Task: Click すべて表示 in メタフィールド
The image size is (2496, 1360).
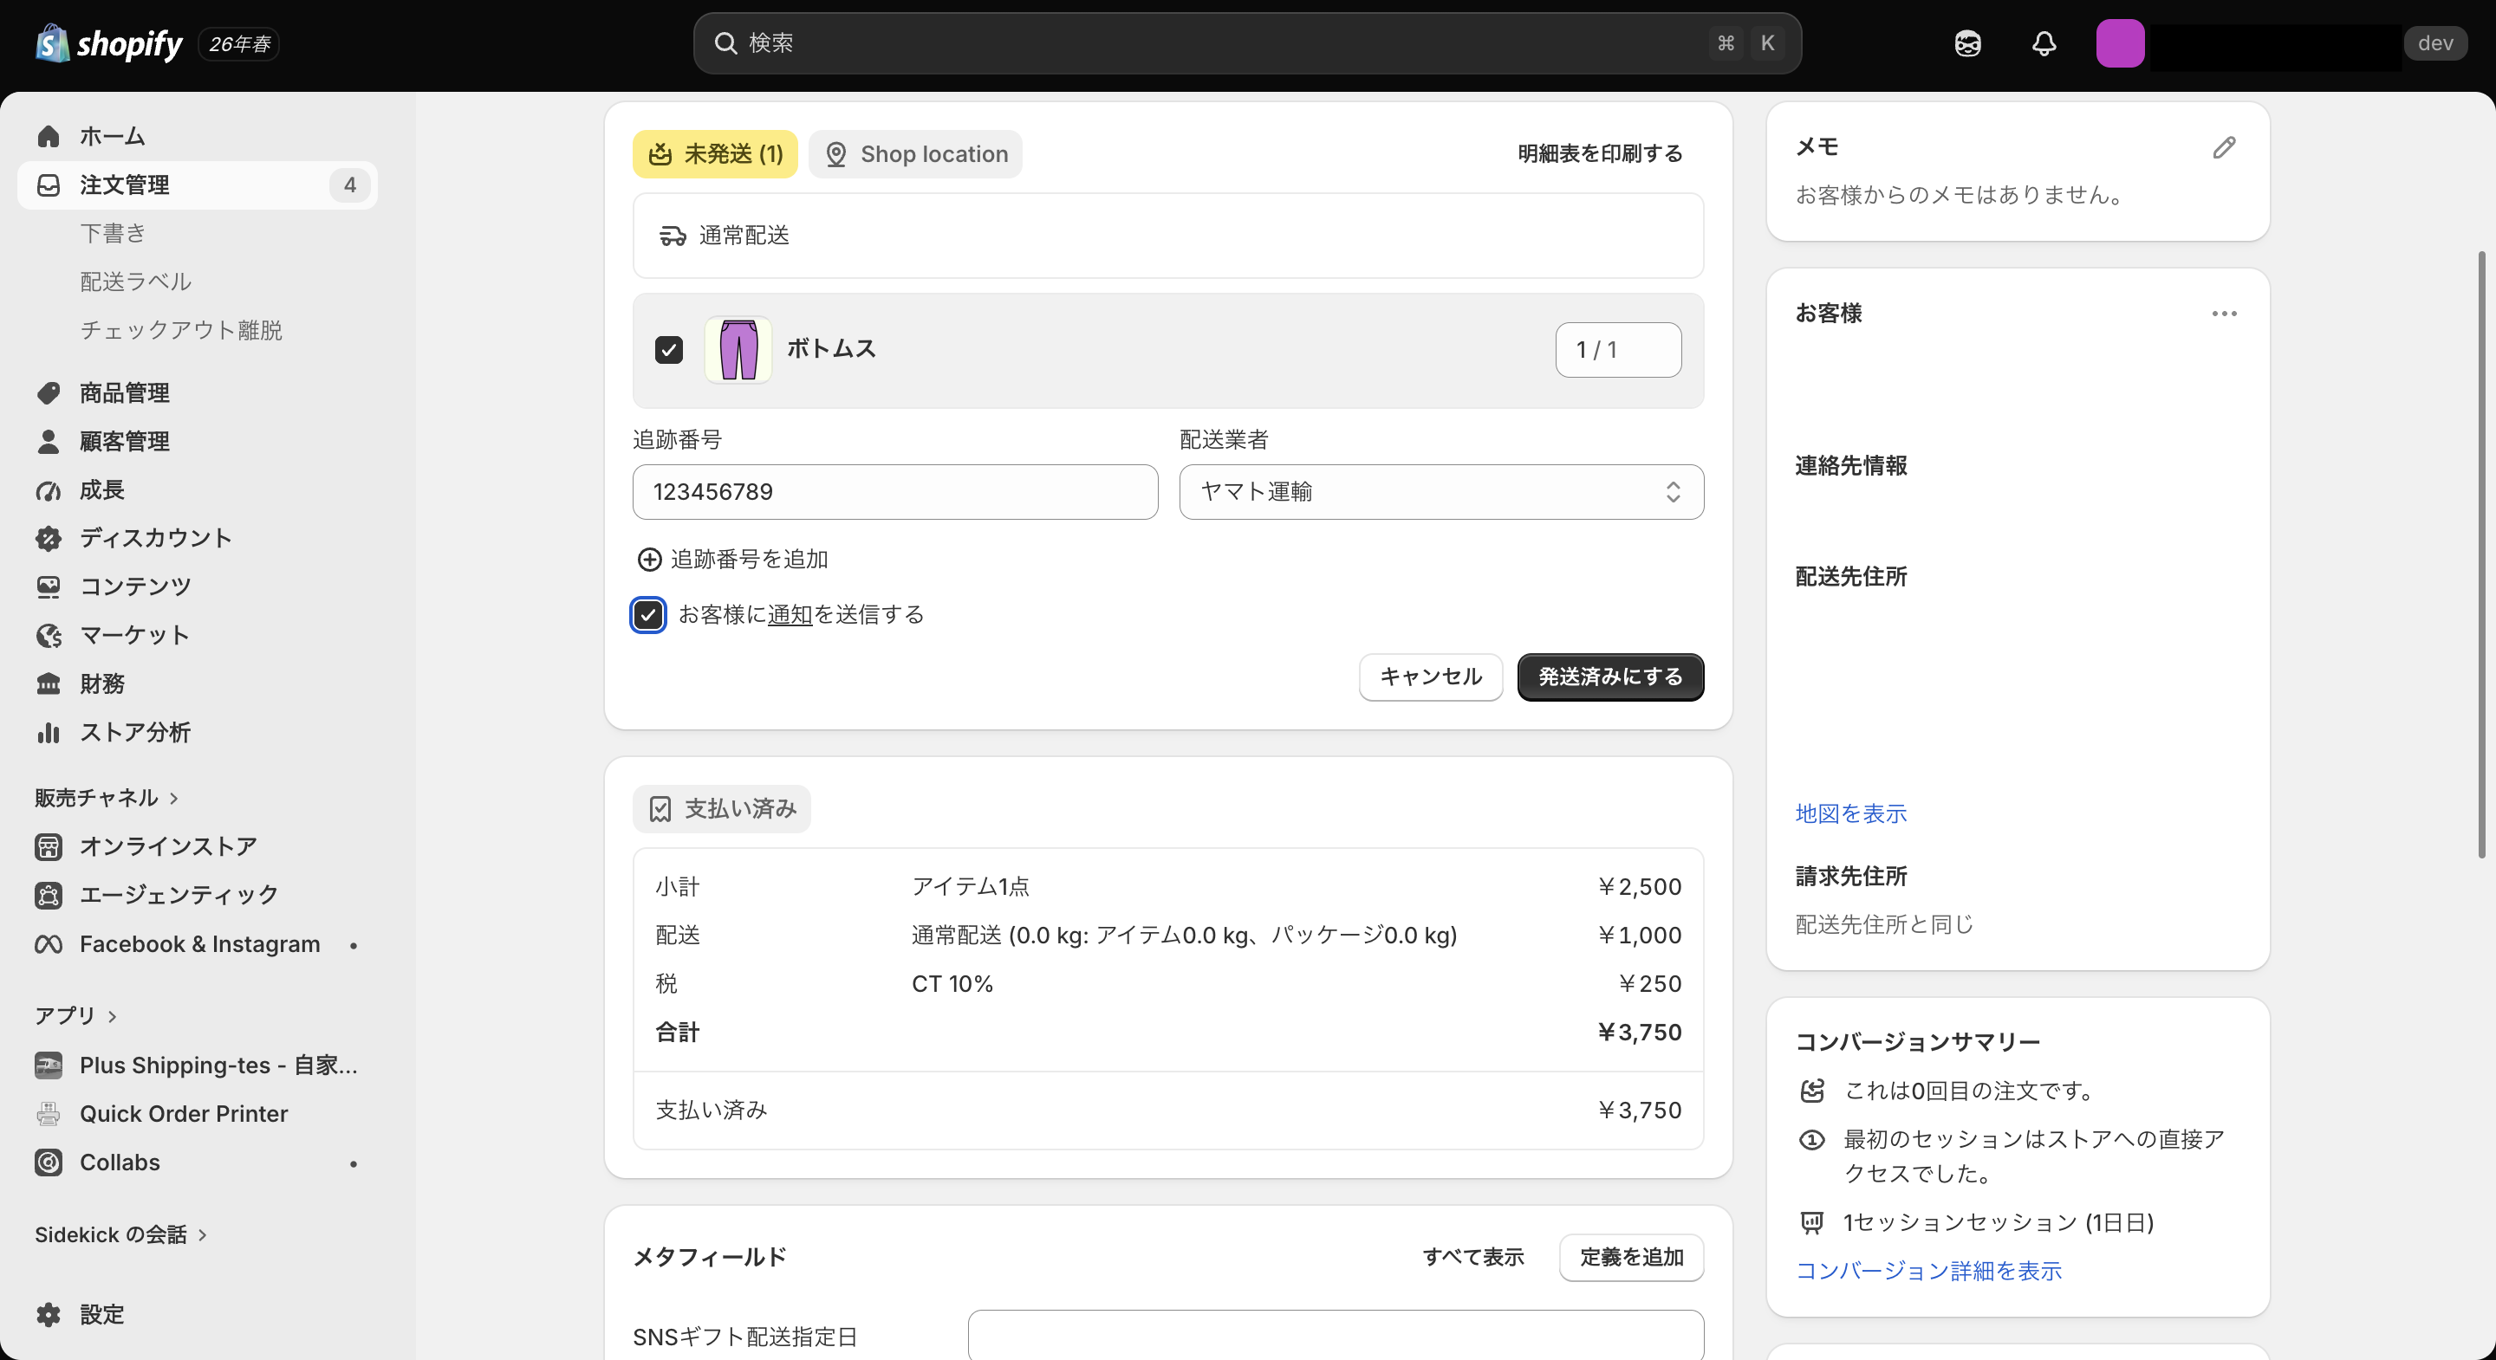Action: click(1472, 1257)
